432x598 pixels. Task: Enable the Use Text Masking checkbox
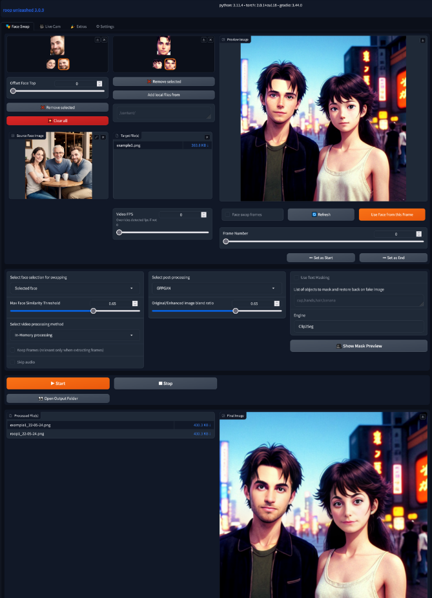296,278
